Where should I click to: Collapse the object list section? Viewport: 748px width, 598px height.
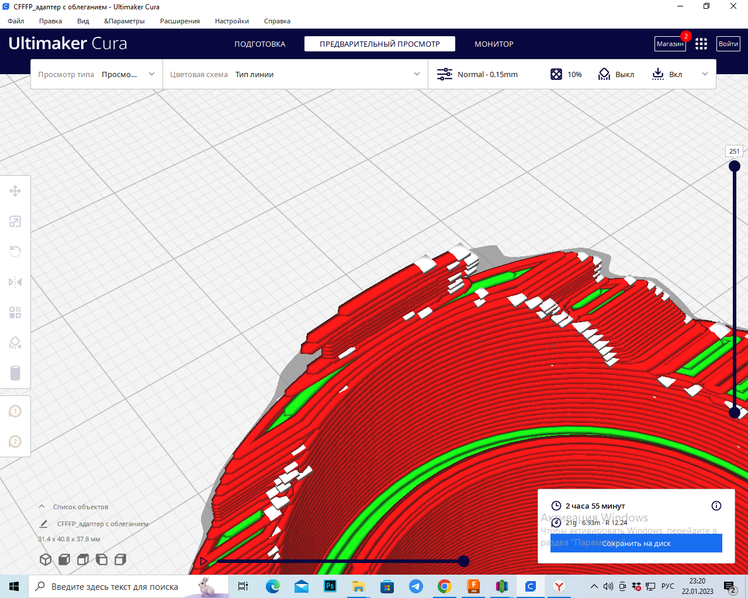[x=42, y=507]
